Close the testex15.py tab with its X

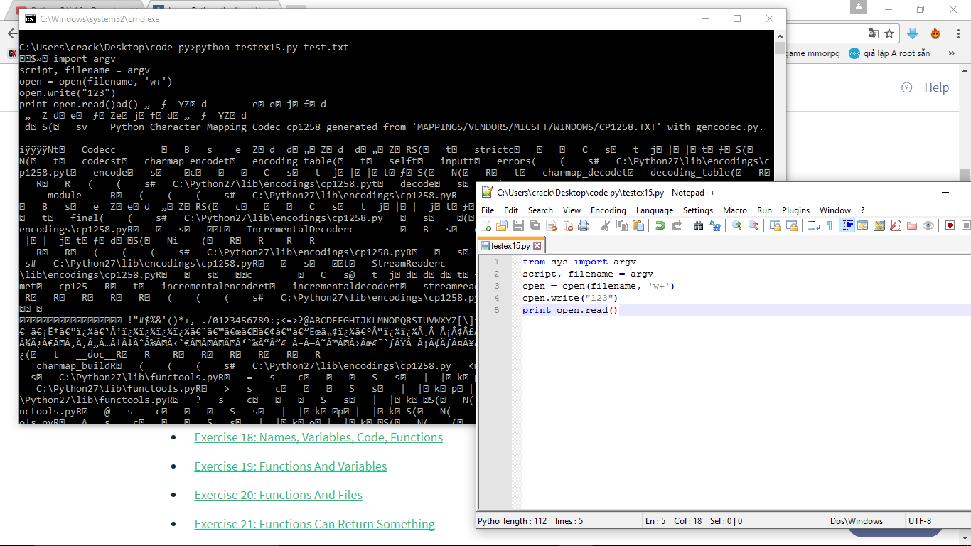point(537,246)
